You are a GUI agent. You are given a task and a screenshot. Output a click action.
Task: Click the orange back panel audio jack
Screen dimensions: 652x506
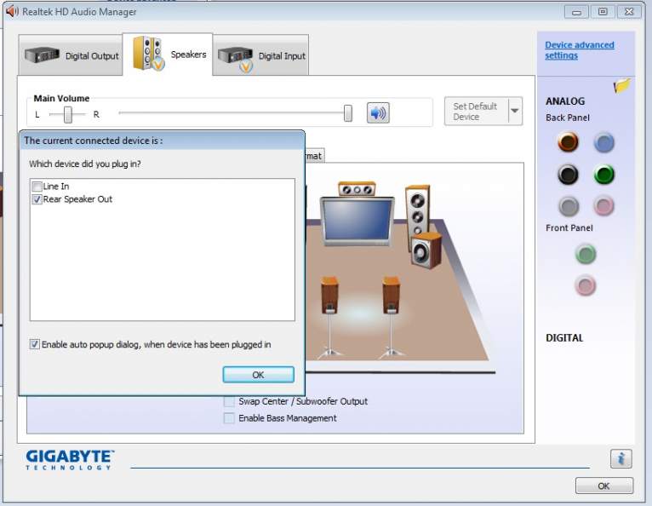point(568,141)
